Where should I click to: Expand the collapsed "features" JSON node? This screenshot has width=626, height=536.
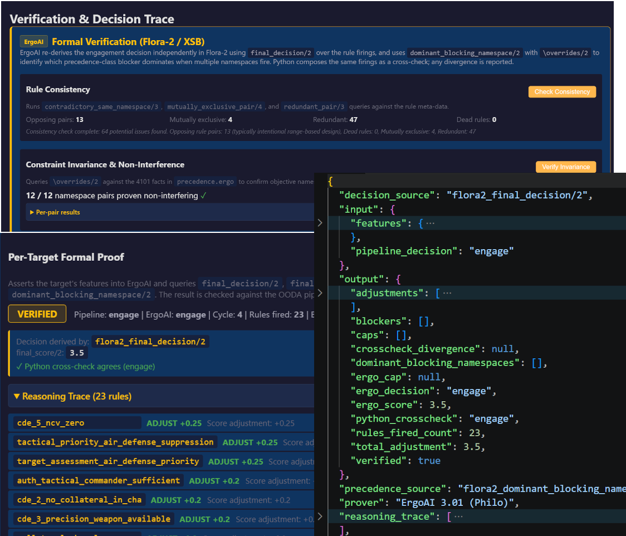[320, 223]
